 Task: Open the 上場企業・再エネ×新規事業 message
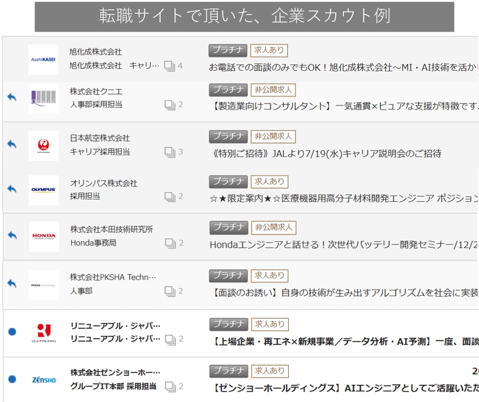coord(345,341)
